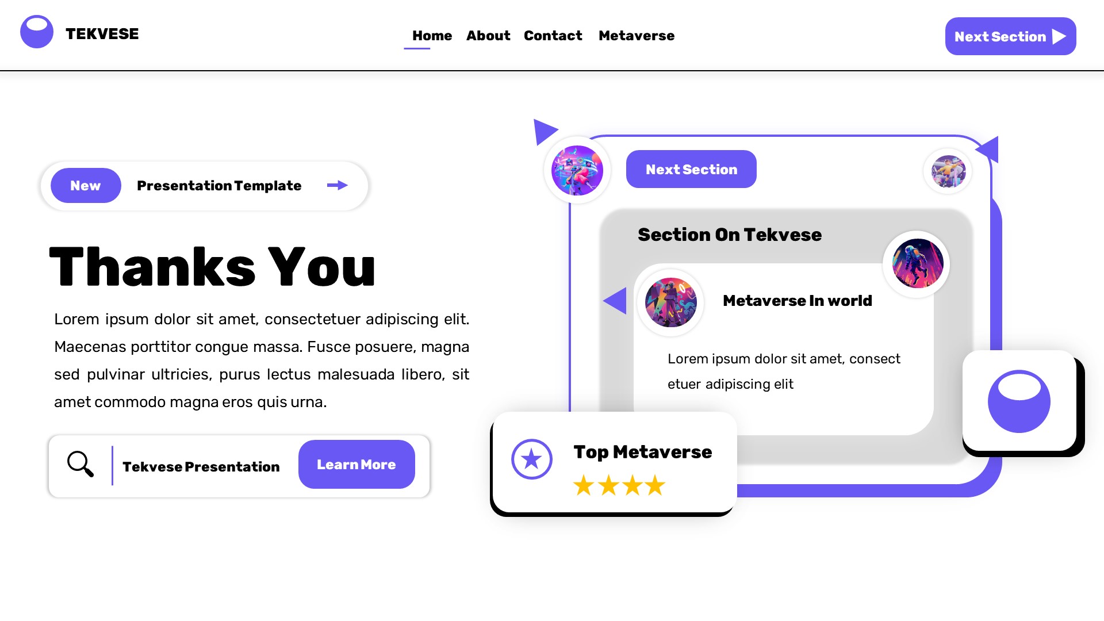
Task: Click the TEKVESE brand name text
Action: [x=102, y=34]
